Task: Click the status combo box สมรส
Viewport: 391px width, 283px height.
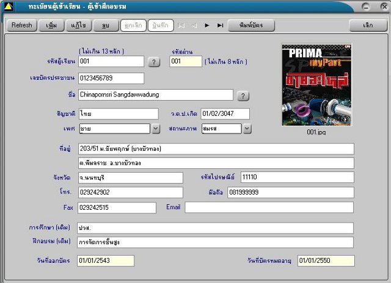Action: (x=221, y=129)
